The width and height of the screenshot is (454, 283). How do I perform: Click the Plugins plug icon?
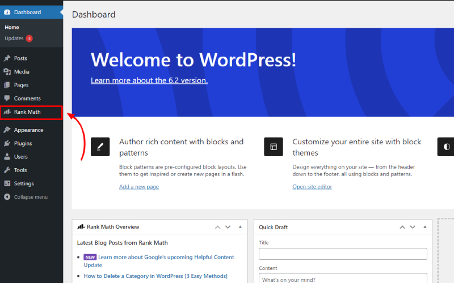point(7,144)
